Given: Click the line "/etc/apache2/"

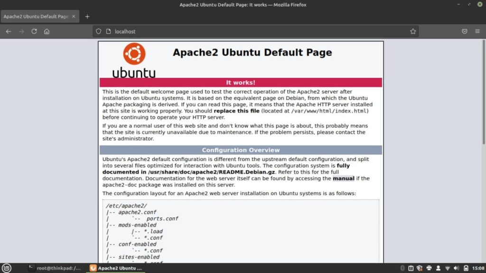Looking at the screenshot, I should pos(126,206).
